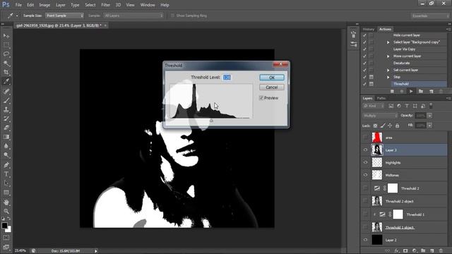
Task: Open blend mode Multiply dropdown
Action: pyautogui.click(x=380, y=116)
